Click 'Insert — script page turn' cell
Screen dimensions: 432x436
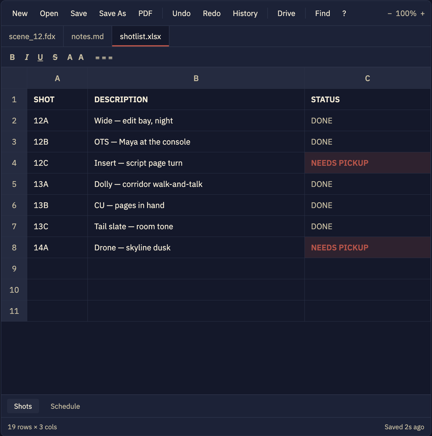tap(196, 163)
